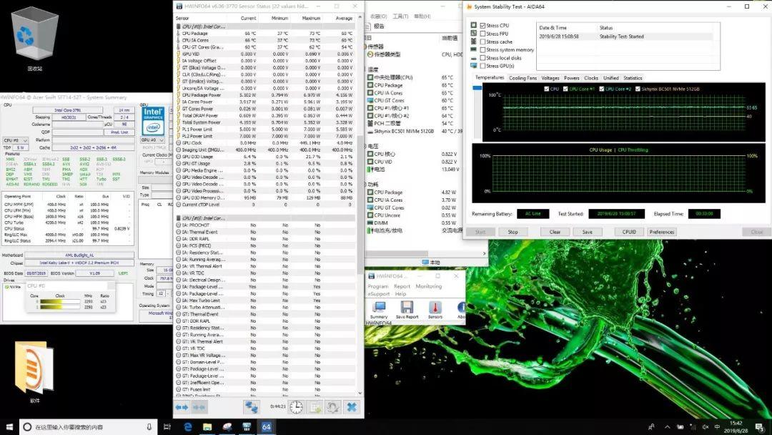Uncheck the Stress CPU checkbox
The height and width of the screenshot is (435, 772).
[483, 26]
